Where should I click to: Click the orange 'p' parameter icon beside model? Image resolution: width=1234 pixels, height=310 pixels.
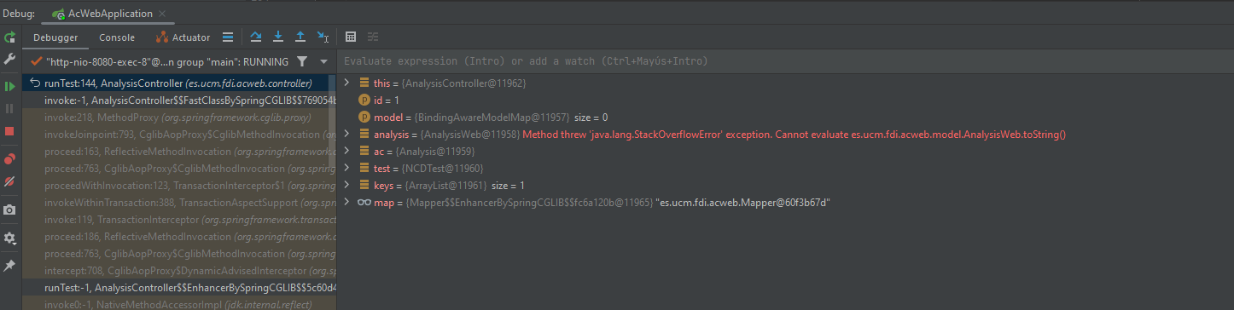364,117
